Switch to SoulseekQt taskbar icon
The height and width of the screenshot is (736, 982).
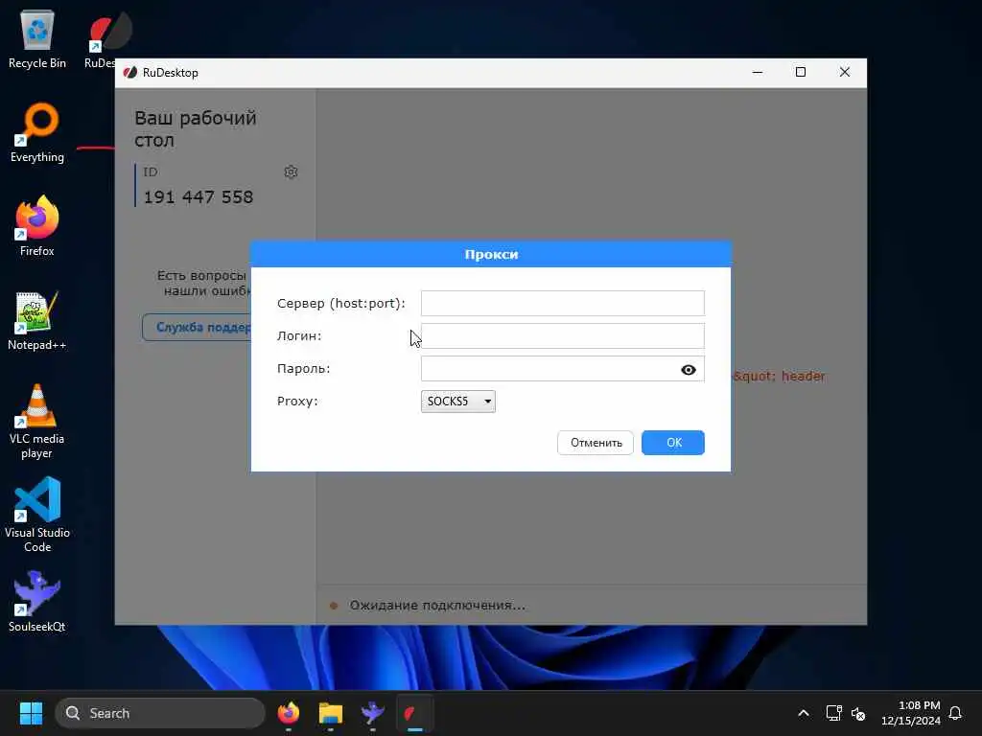[x=373, y=713]
